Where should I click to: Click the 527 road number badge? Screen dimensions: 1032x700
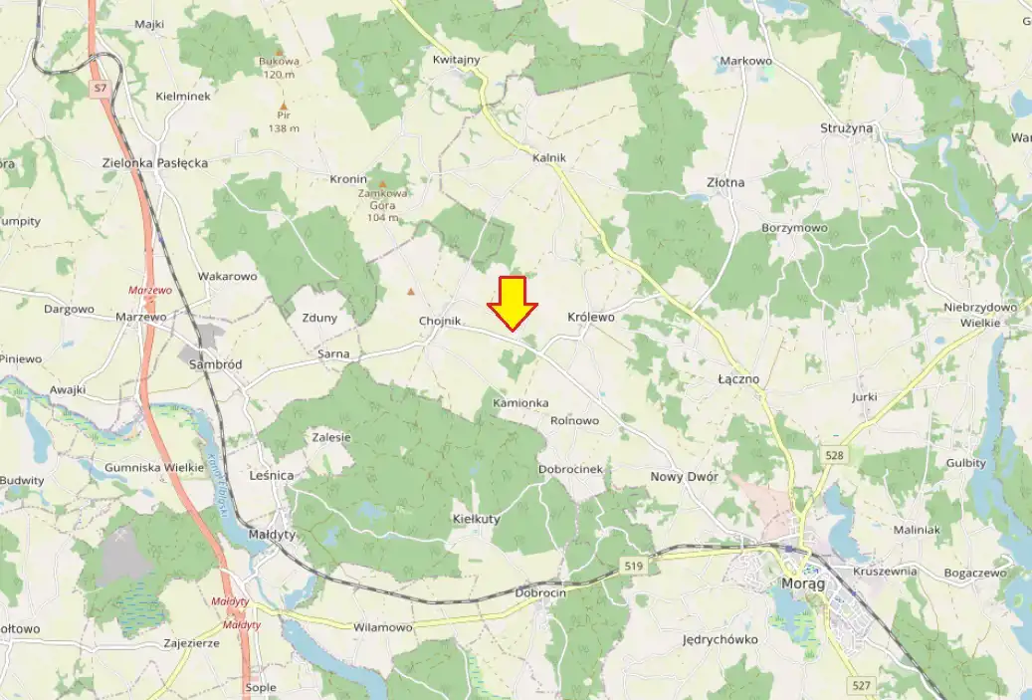pos(862,685)
